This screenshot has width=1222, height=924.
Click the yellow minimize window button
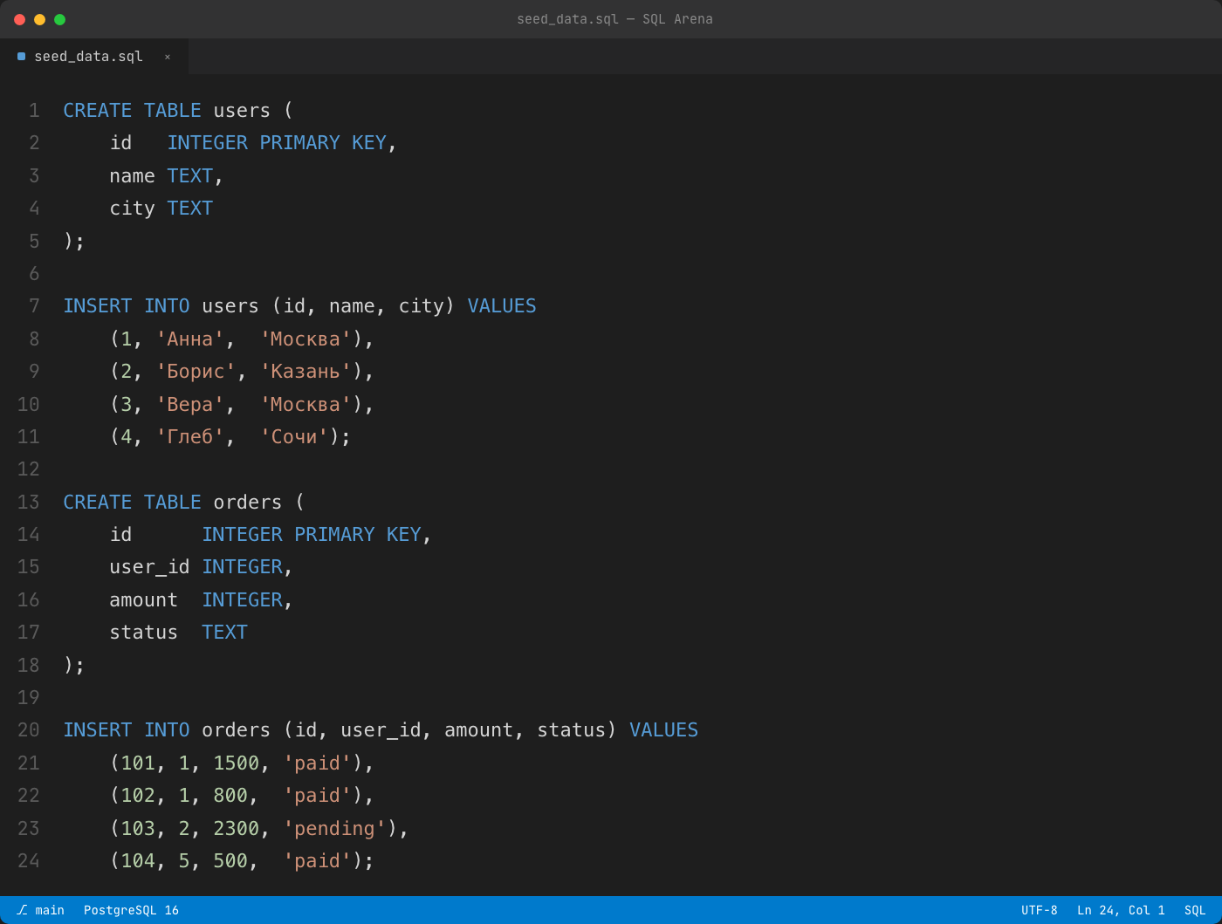pos(39,19)
